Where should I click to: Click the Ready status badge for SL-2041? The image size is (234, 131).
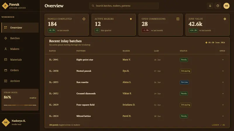click(184, 60)
